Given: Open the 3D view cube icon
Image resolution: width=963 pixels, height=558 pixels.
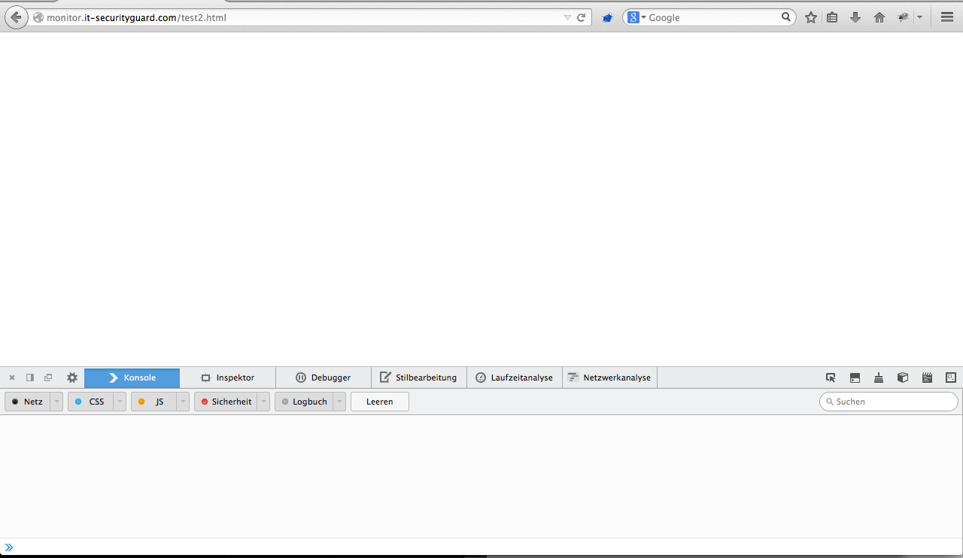Looking at the screenshot, I should 903,378.
